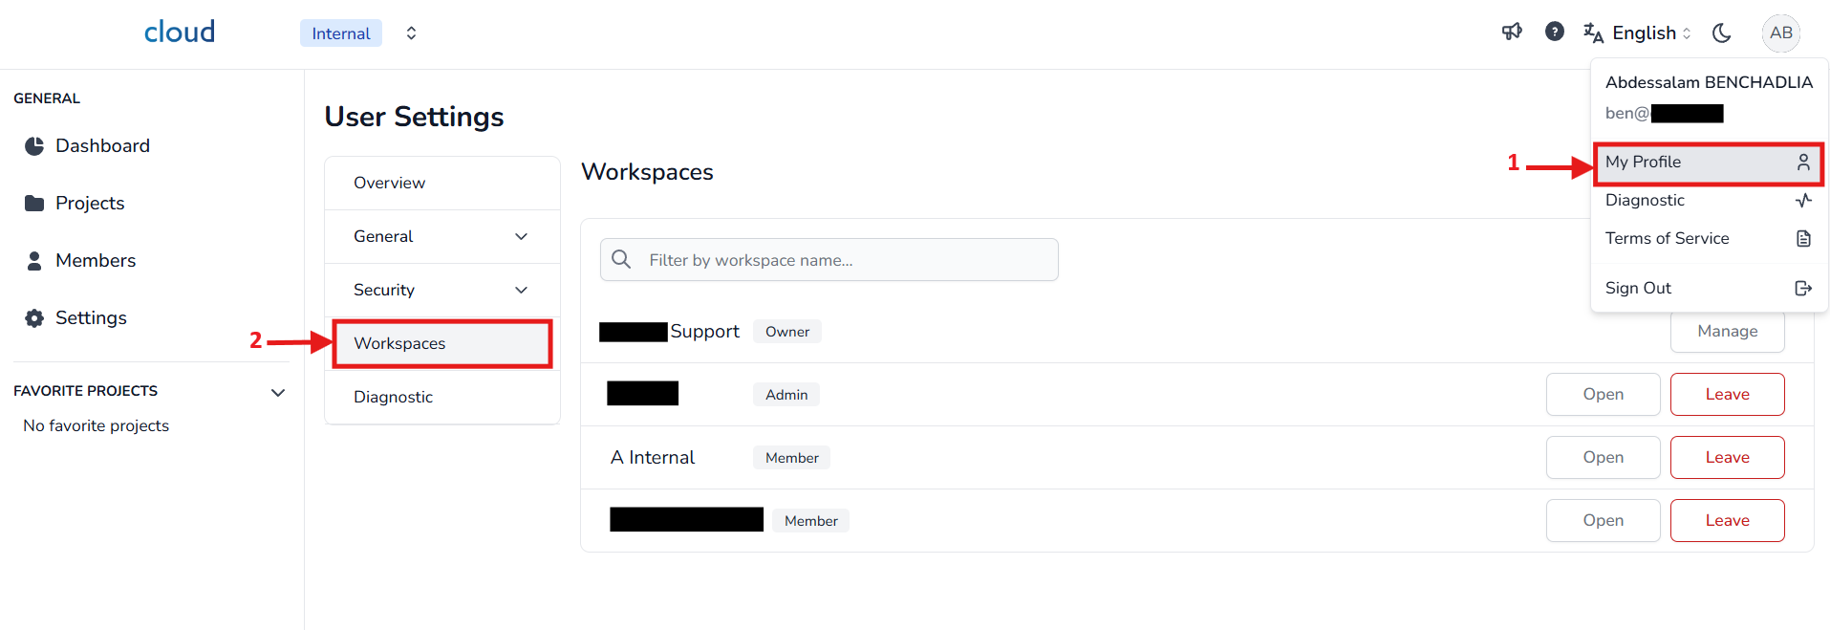This screenshot has width=1830, height=630.
Task: Open the help question mark icon
Action: pos(1555,33)
